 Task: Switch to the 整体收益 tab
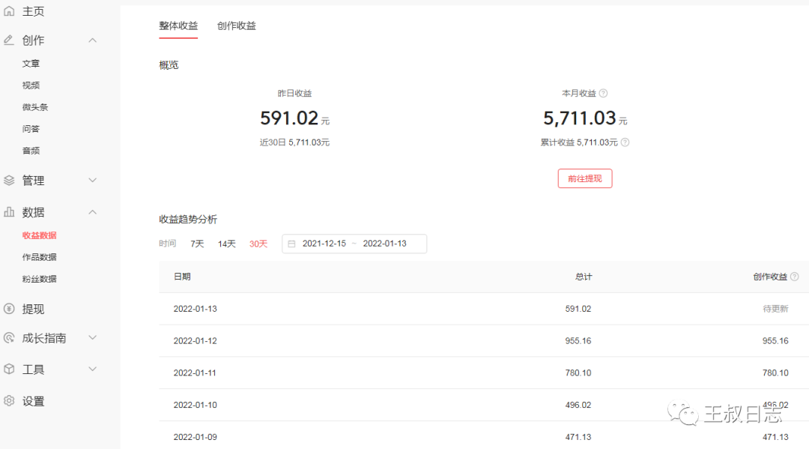point(178,25)
